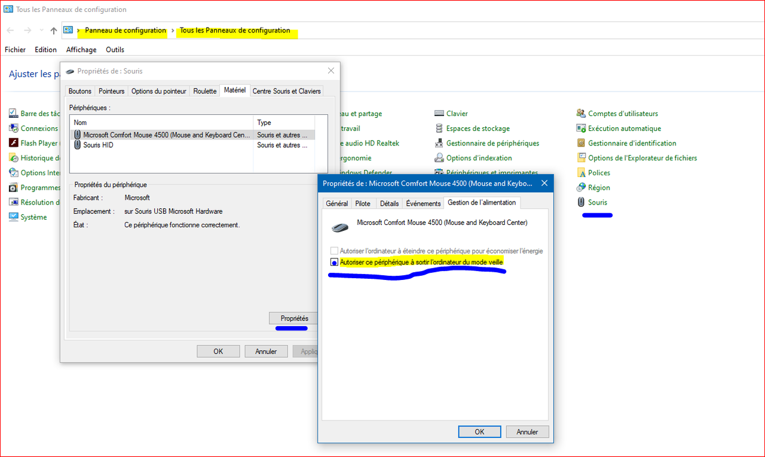Open the Résolution icon in Control Panel

(x=14, y=202)
